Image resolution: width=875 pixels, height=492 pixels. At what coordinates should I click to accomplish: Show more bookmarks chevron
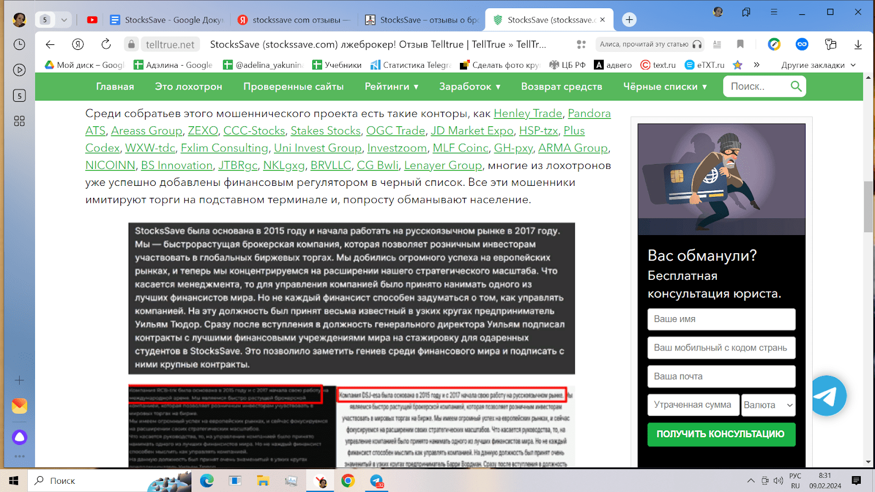[x=757, y=65]
